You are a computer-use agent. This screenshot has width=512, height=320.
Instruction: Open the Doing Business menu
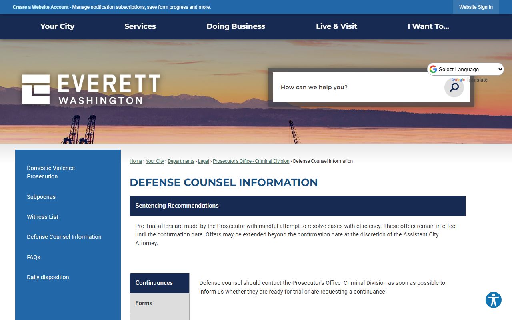(x=236, y=26)
